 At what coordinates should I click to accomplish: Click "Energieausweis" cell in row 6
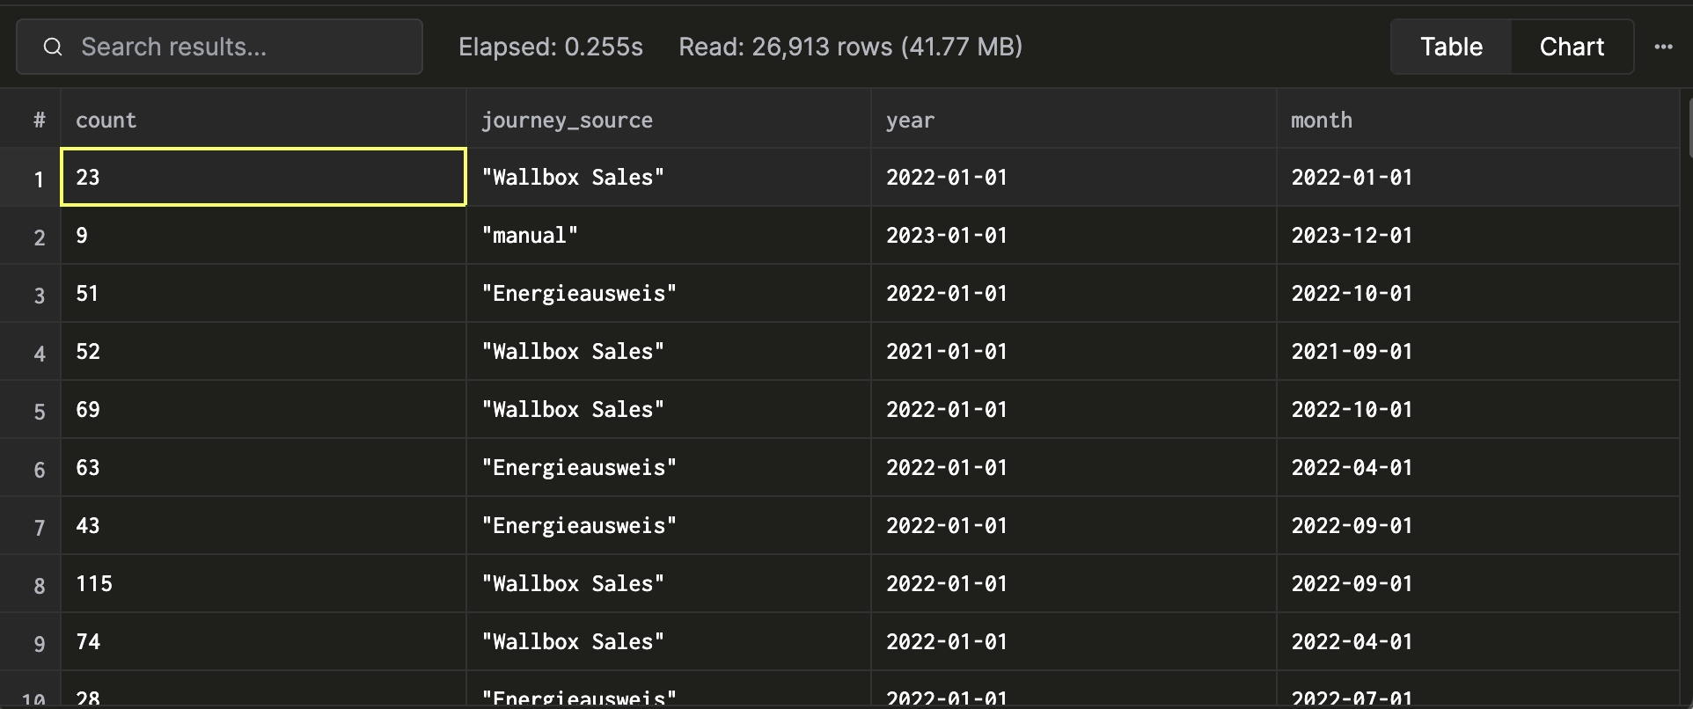(x=669, y=467)
